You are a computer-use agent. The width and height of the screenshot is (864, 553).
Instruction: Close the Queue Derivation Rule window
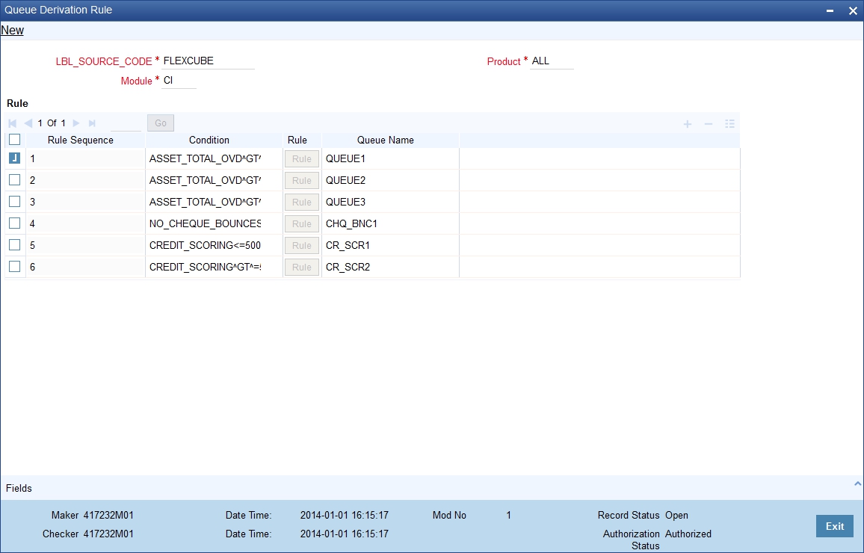853,11
